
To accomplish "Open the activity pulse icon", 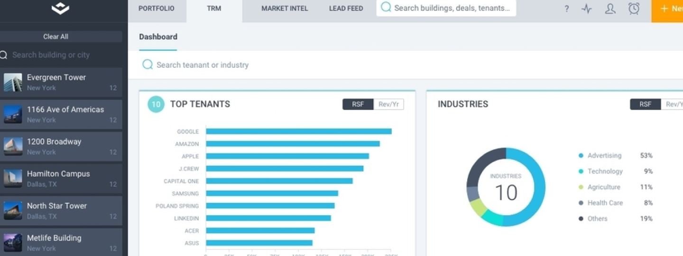I will click(587, 9).
